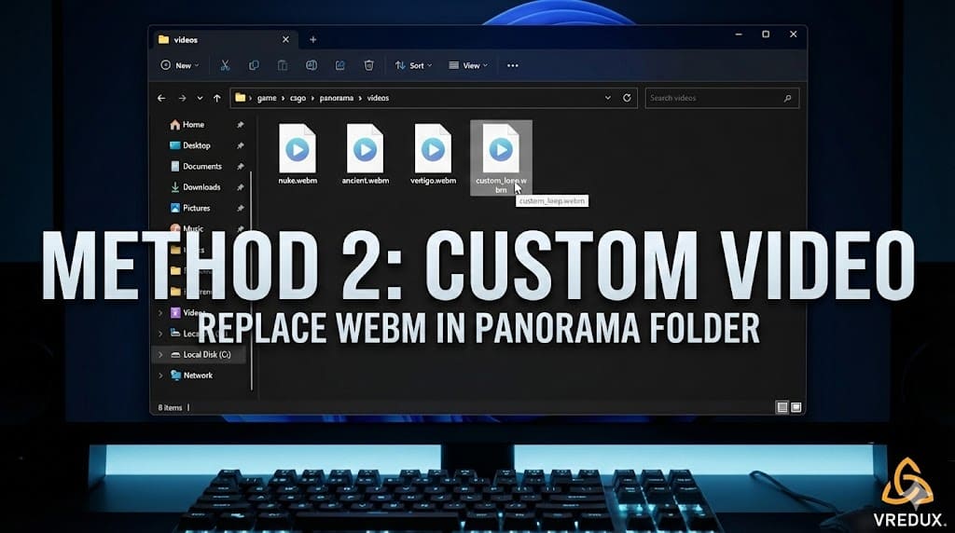Screen dimensions: 955x533
Task: Click the Delete trash can icon
Action: coord(368,65)
